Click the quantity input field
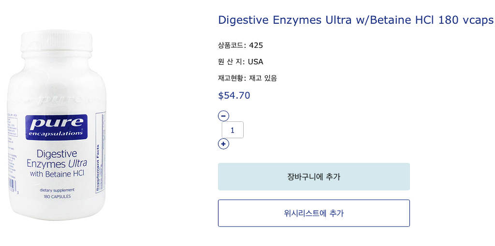 (x=233, y=130)
